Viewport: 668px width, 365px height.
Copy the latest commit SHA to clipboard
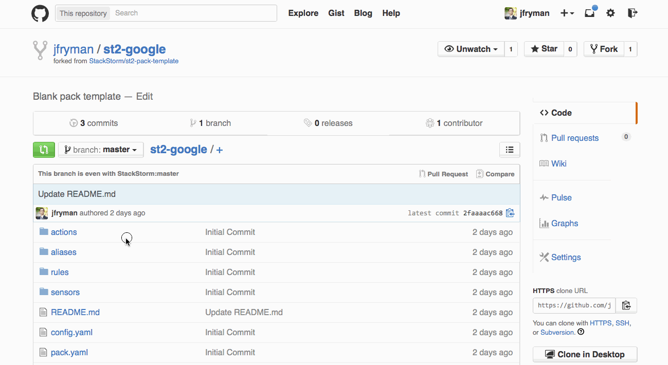tap(510, 213)
